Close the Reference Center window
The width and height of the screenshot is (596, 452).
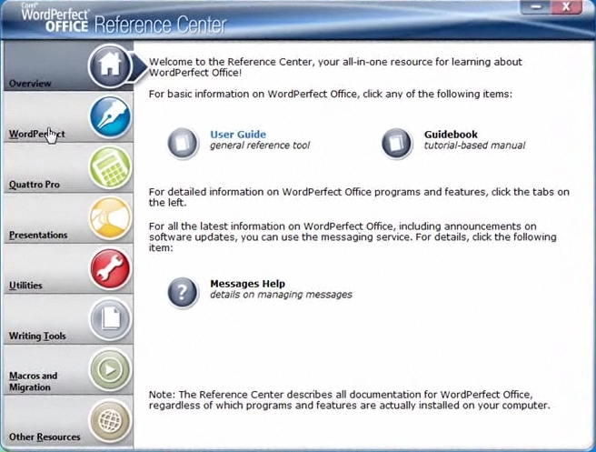click(566, 7)
